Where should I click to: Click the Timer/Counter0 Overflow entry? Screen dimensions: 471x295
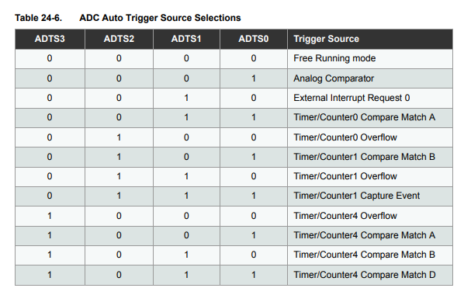[345, 137]
